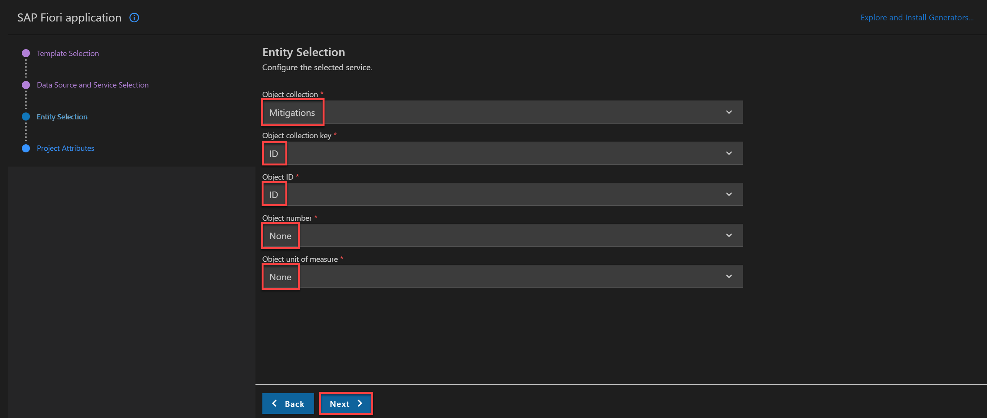
Task: Go to Data Source and Service Selection step
Action: (92, 85)
